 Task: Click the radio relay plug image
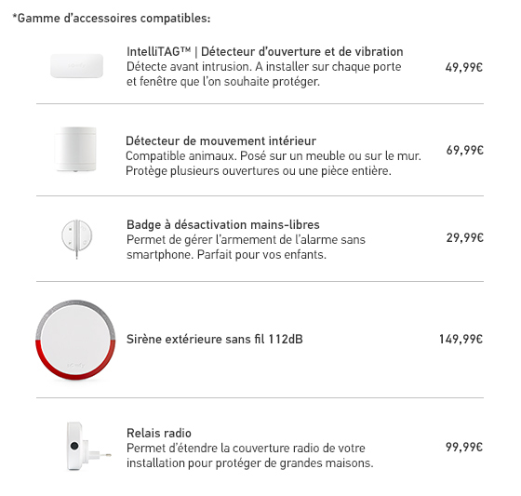[88, 446]
